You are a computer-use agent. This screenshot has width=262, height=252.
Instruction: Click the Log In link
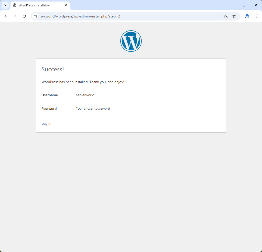pyautogui.click(x=46, y=123)
